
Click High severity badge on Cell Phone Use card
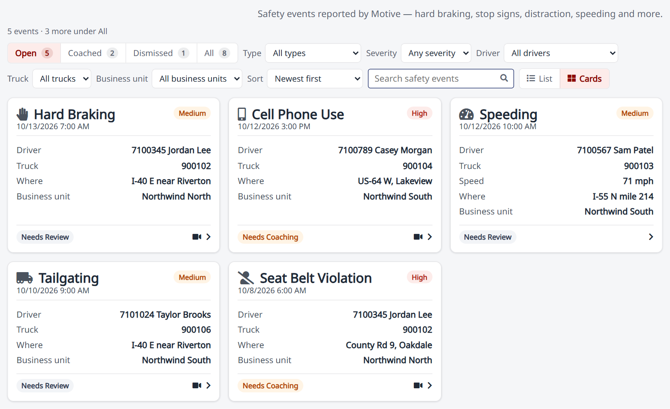coord(419,113)
